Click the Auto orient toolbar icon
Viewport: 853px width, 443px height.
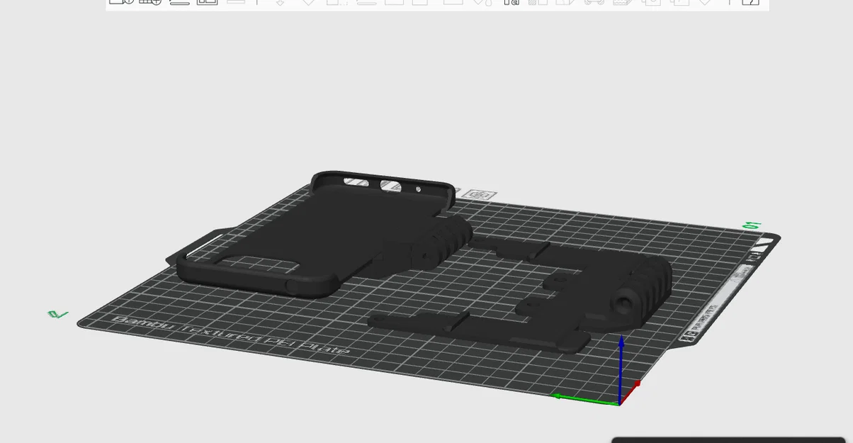pyautogui.click(x=179, y=2)
